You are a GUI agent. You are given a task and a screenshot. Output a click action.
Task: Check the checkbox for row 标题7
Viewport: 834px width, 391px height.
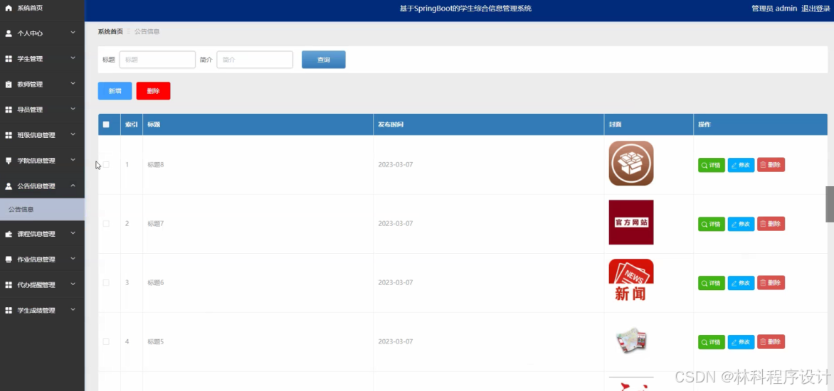(106, 224)
